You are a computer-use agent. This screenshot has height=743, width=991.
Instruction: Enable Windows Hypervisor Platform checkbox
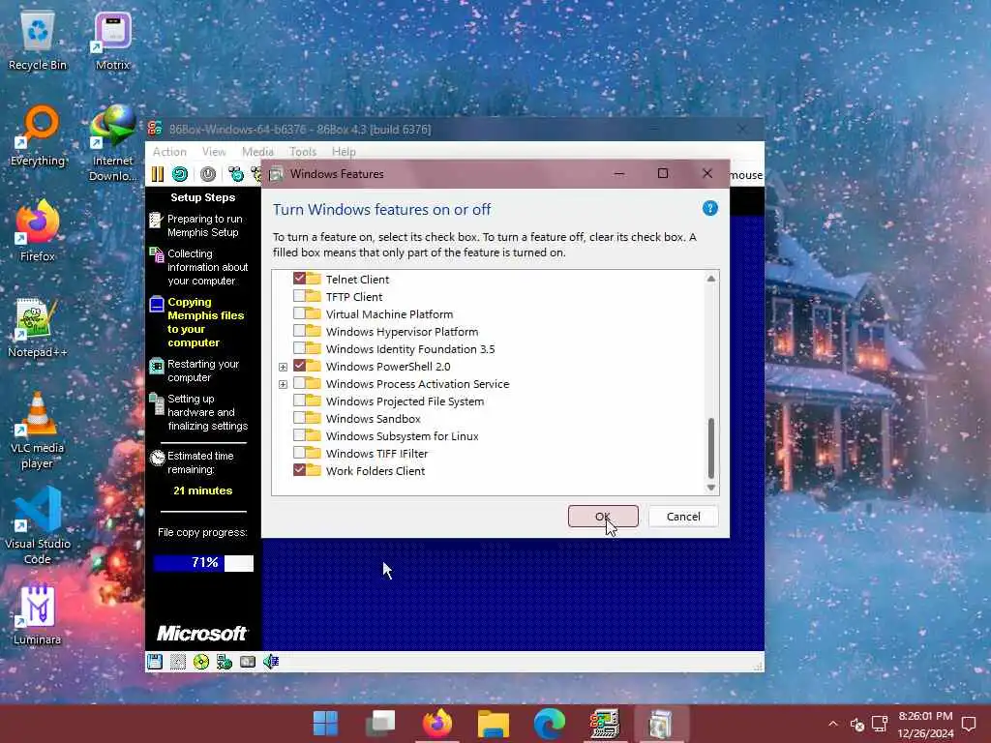[300, 331]
